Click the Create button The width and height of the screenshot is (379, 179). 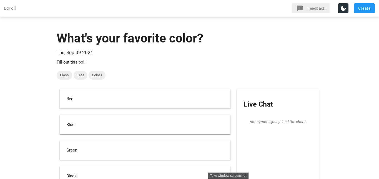point(364,8)
